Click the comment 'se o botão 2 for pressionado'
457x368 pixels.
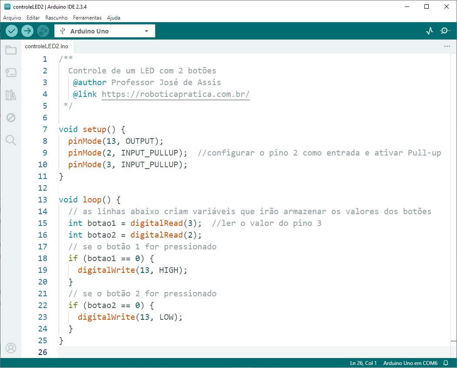pyautogui.click(x=143, y=294)
